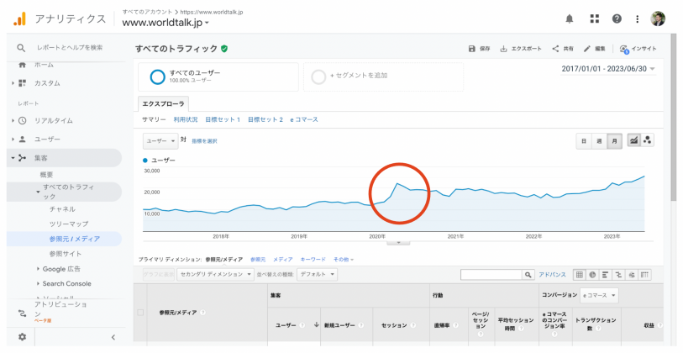Select the エクスプローラ tab

(163, 104)
